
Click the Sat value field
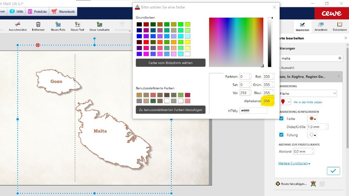point(245,85)
